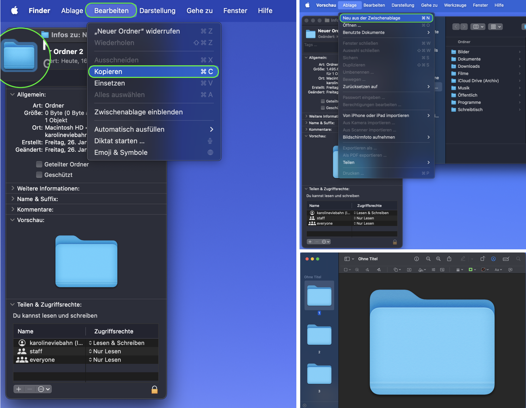
Task: Collapse the Allgemein section in large info window
Action: click(x=13, y=94)
